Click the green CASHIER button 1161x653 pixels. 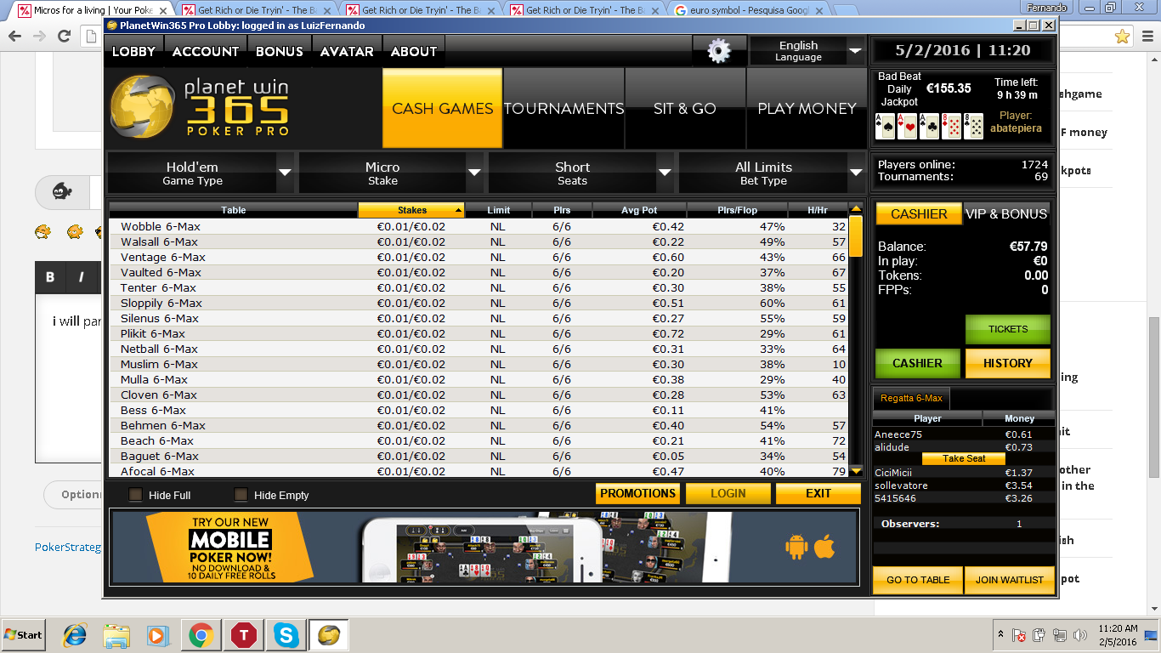tap(917, 363)
